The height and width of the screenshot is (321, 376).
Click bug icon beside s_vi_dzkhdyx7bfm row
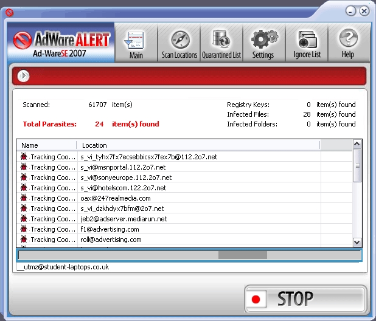[24, 208]
